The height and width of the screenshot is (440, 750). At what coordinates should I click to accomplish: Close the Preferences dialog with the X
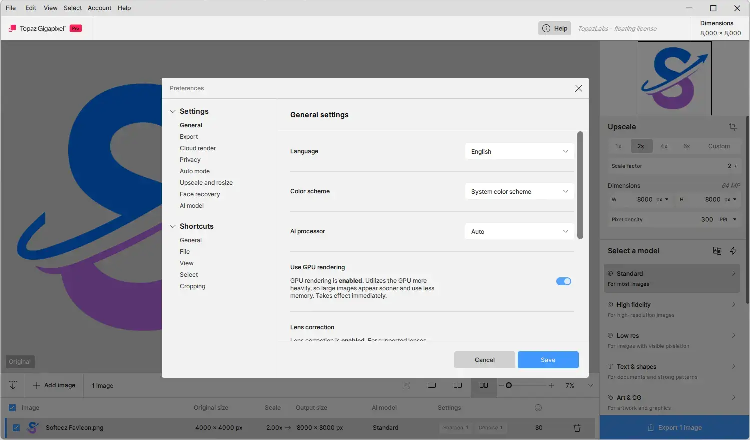click(579, 88)
